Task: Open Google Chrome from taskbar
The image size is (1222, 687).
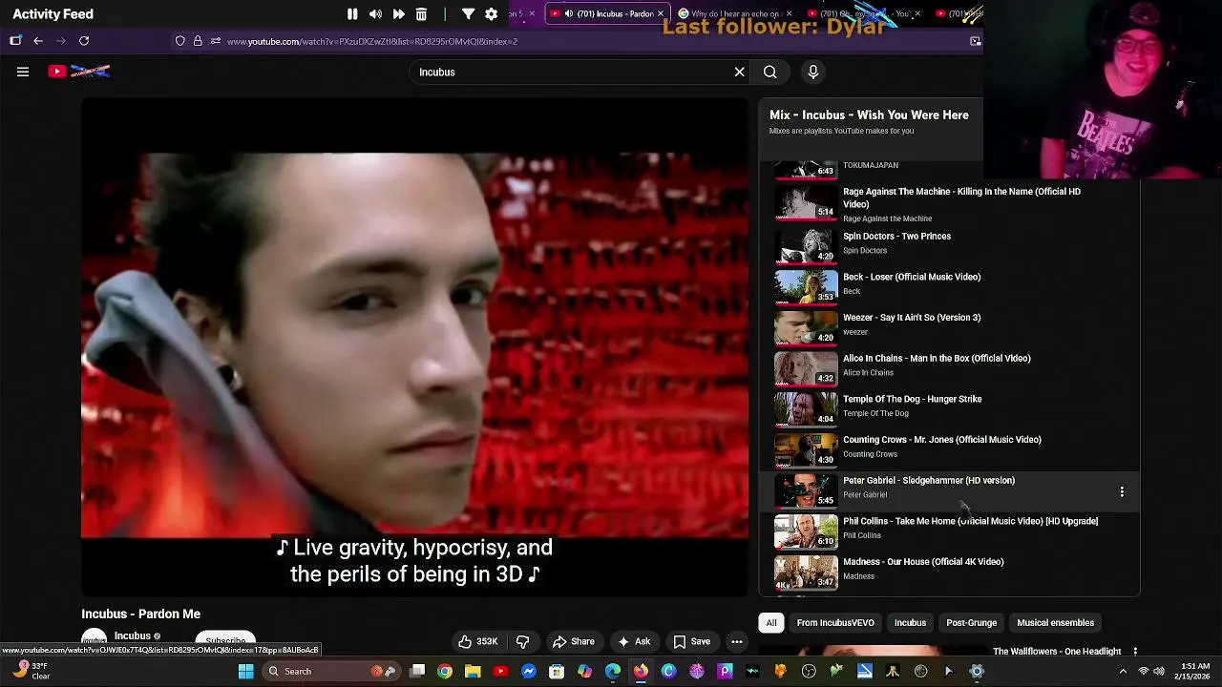Action: point(445,671)
